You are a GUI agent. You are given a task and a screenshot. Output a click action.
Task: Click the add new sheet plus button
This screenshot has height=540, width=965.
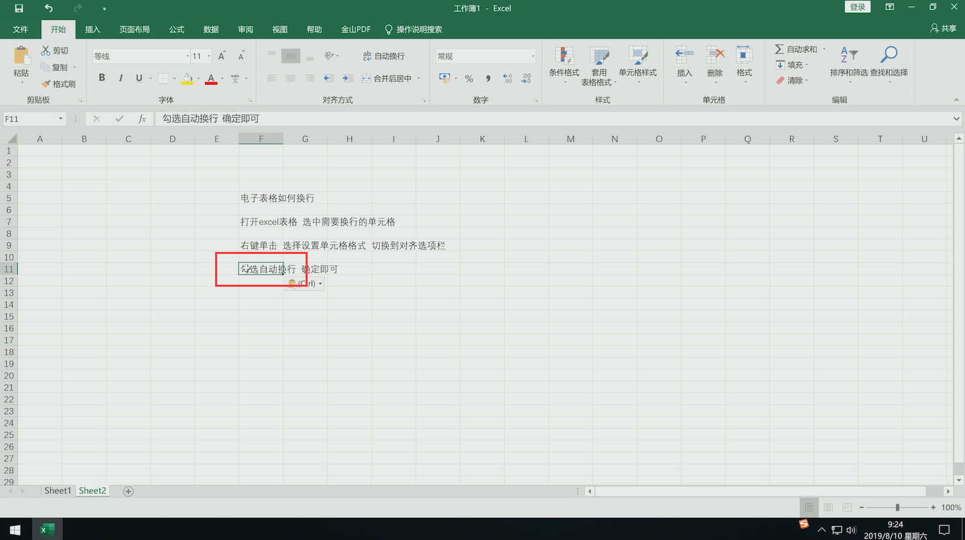click(129, 491)
